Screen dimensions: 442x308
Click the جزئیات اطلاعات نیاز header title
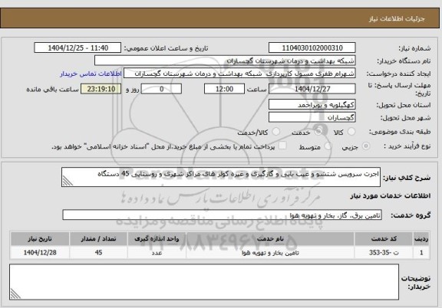tap(397, 19)
